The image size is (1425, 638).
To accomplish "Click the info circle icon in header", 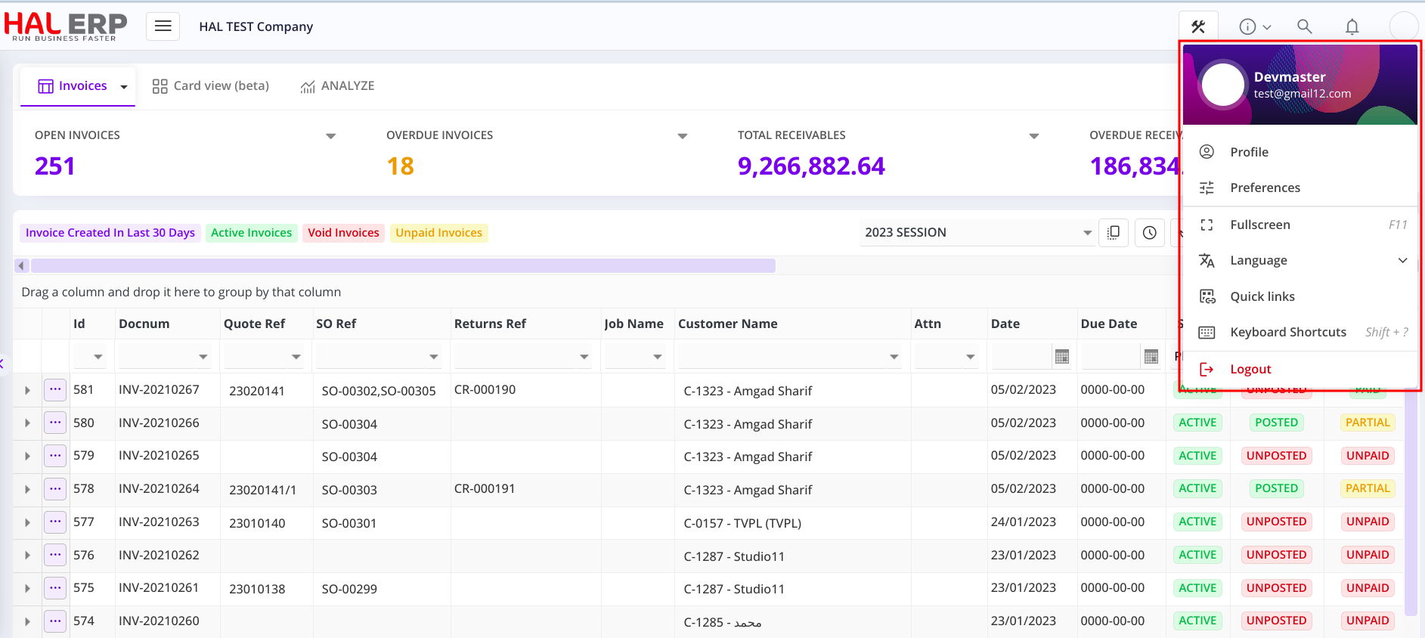I will pos(1247,27).
